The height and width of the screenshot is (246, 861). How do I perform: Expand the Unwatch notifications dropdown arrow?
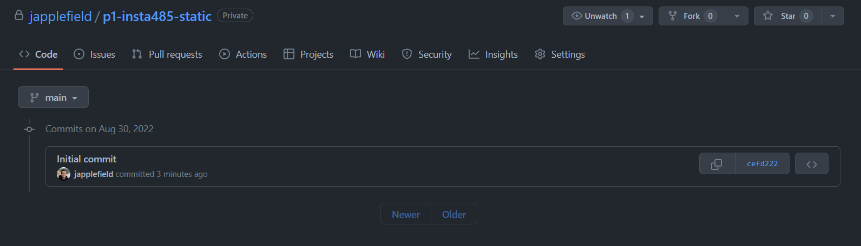[642, 16]
